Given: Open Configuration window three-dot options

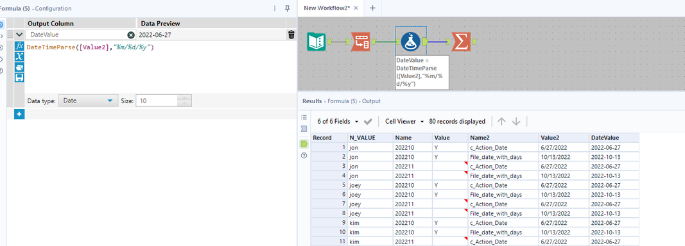Looking at the screenshot, I should coord(274,8).
